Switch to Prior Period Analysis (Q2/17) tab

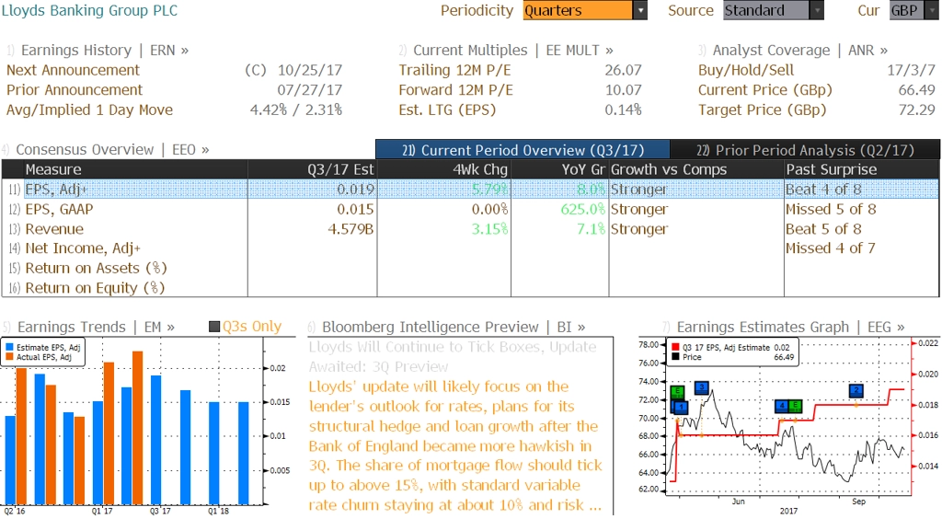coord(805,150)
